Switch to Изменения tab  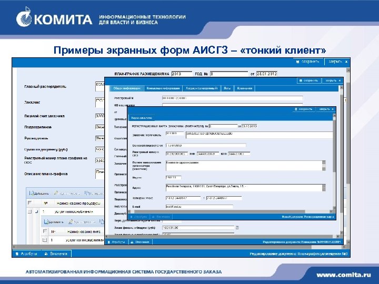[245, 88]
